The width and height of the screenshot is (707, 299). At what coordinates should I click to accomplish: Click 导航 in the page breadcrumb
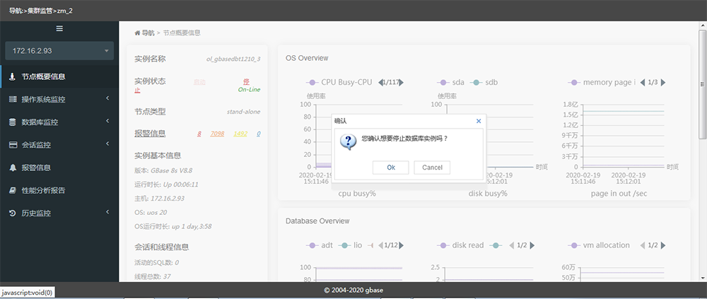coord(148,33)
